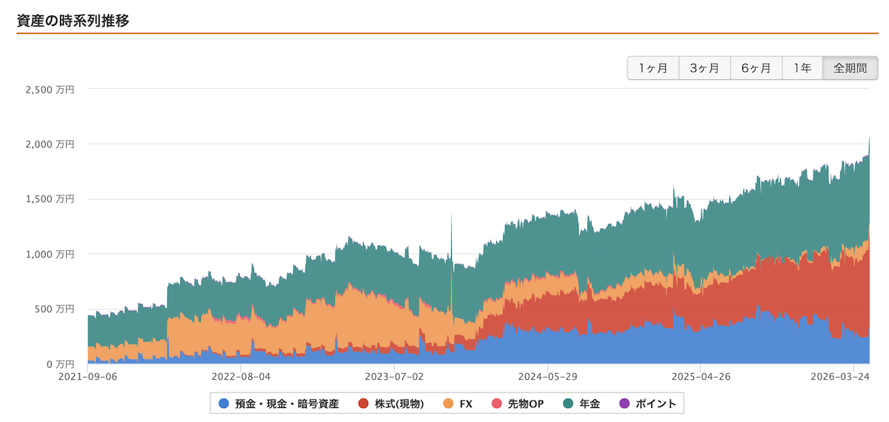This screenshot has width=889, height=422.
Task: Click the red 株式(現物) legend circle
Action: coord(363,403)
